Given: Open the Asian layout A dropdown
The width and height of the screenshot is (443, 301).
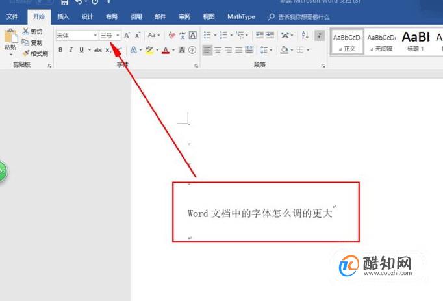Looking at the screenshot, I should [x=287, y=35].
